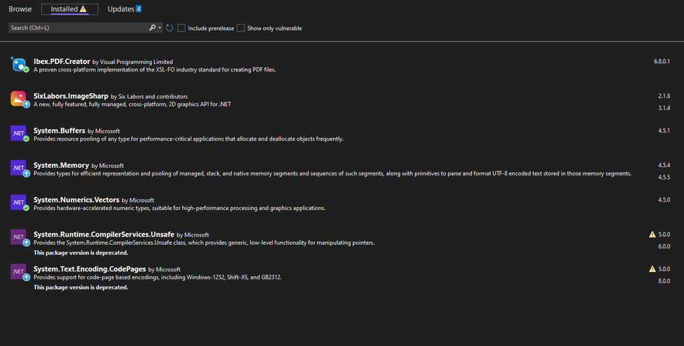Click the System.Text.Encoding.CodePages .NET icon

[19, 272]
